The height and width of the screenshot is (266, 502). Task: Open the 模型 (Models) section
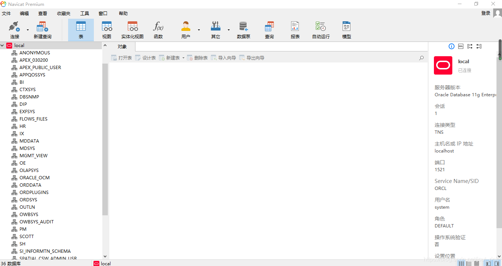tap(346, 29)
